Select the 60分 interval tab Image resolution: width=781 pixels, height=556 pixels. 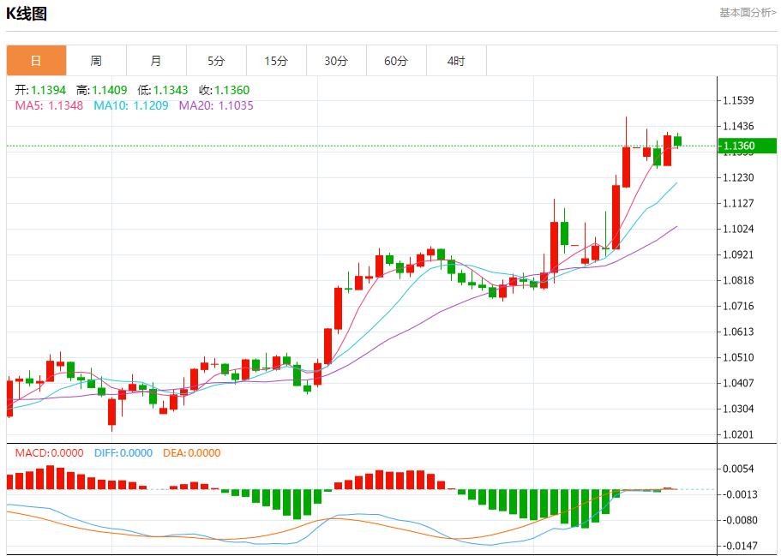click(395, 60)
